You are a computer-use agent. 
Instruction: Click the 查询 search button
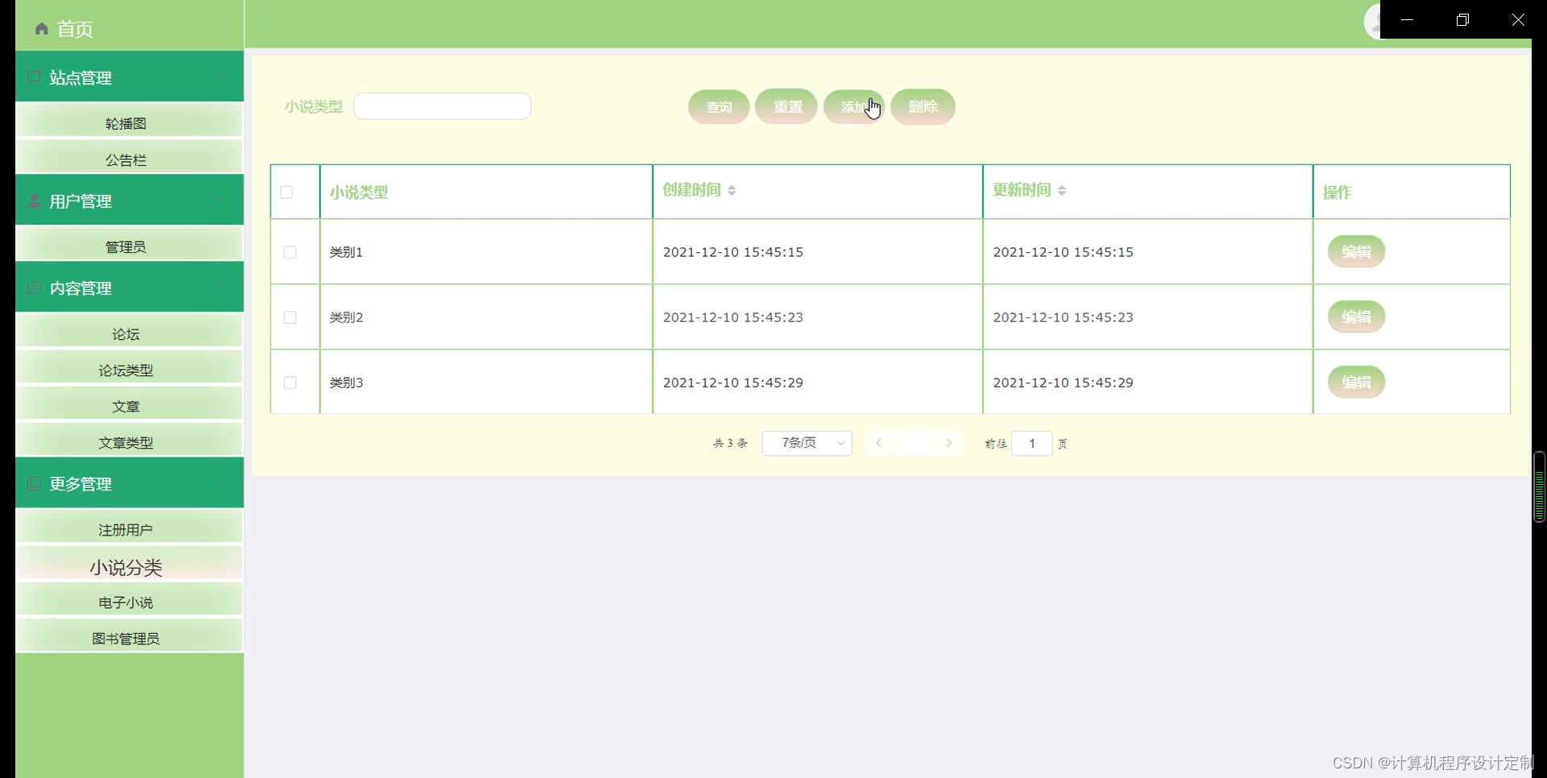pyautogui.click(x=719, y=106)
